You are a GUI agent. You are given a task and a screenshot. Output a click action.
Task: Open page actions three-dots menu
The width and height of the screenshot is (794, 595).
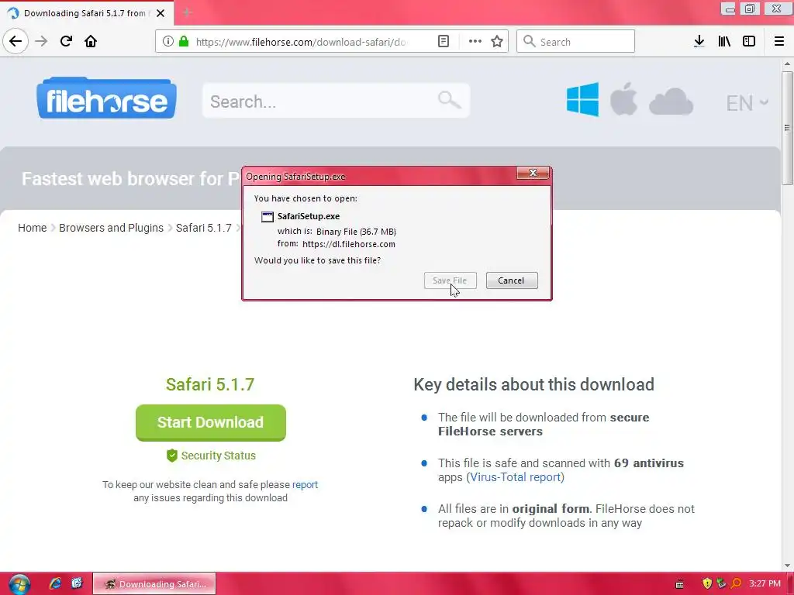click(x=475, y=42)
